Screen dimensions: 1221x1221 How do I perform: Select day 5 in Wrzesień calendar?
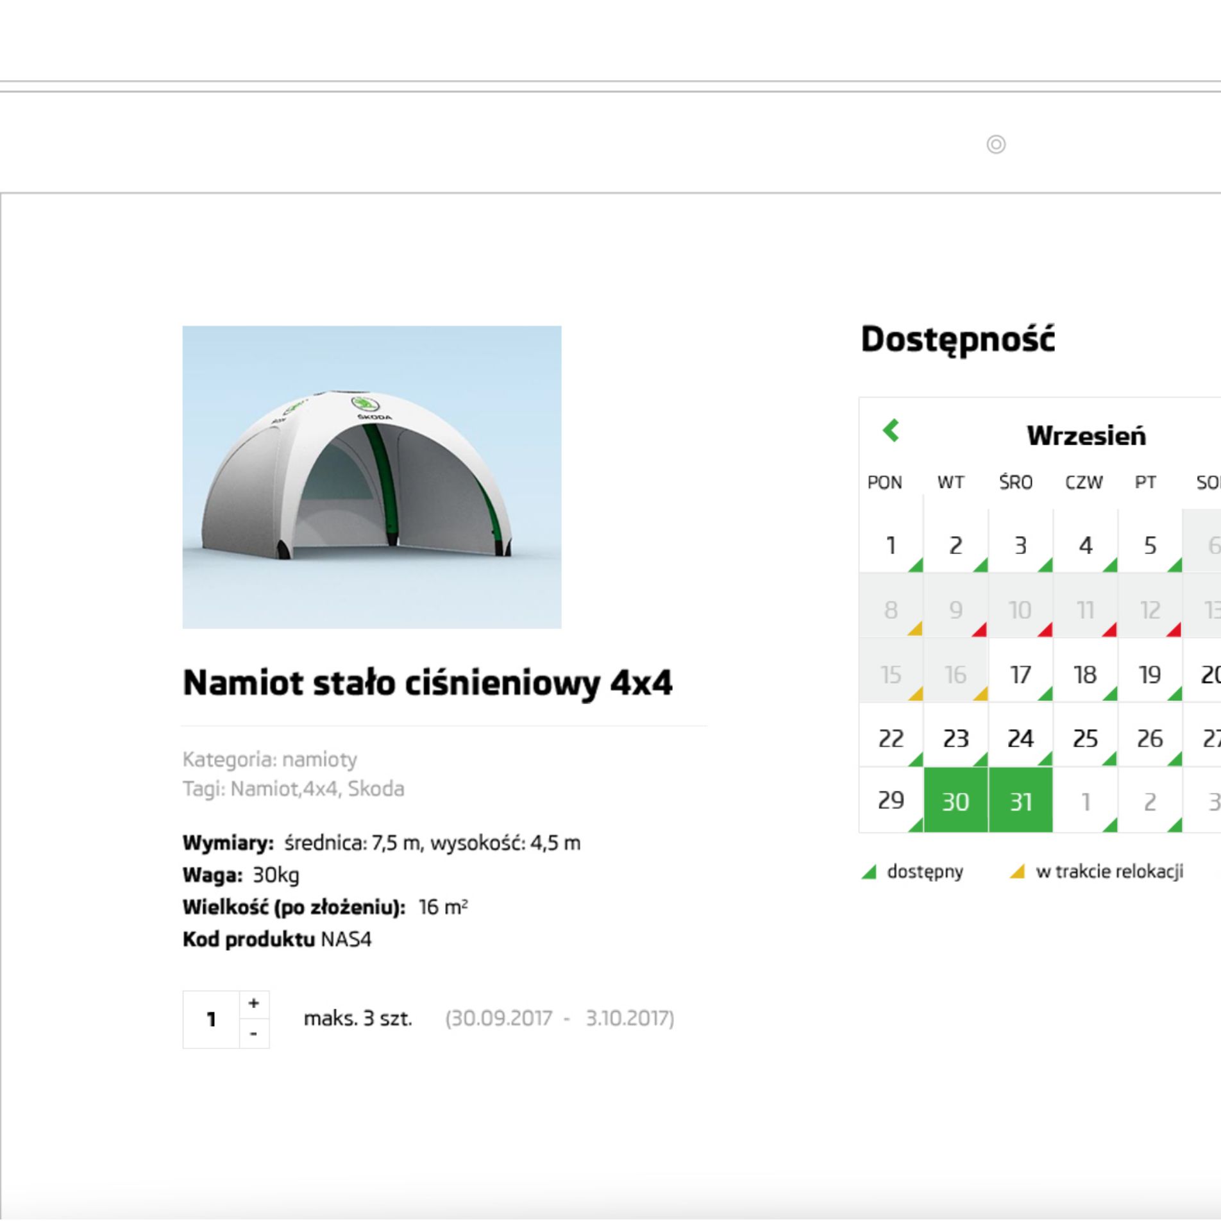tap(1150, 541)
